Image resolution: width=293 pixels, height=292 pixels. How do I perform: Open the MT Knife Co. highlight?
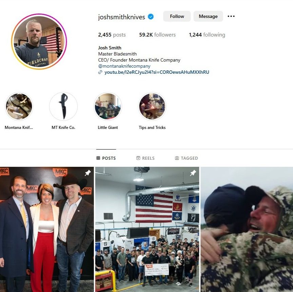(63, 106)
